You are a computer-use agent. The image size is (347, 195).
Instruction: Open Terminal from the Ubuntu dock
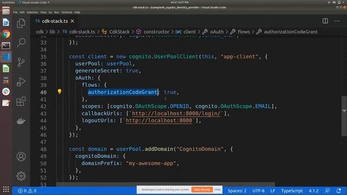coord(6,45)
